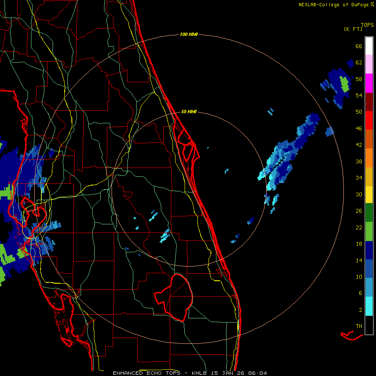
Task: Click the '50 NMI' range ring label
Action: point(189,112)
